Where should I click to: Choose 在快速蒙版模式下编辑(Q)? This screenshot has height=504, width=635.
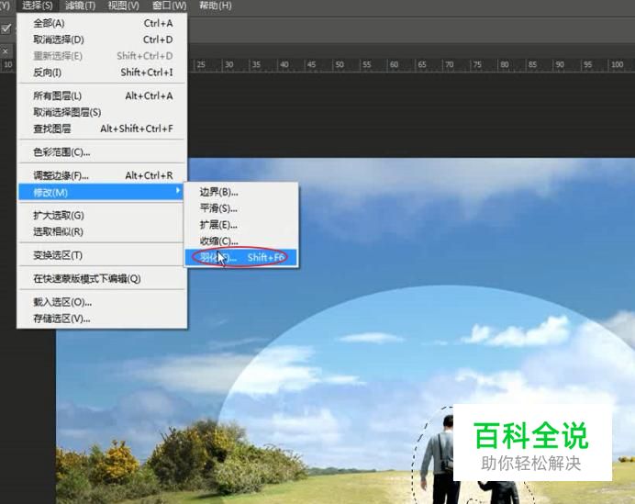point(102,278)
